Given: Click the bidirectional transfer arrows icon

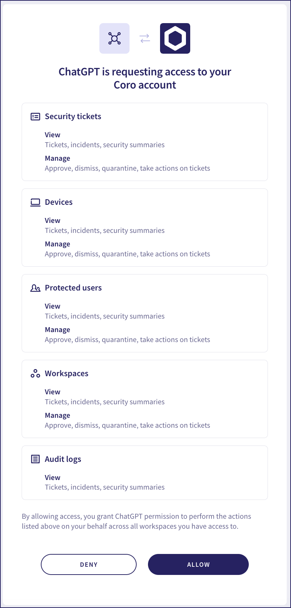Looking at the screenshot, I should coord(145,38).
